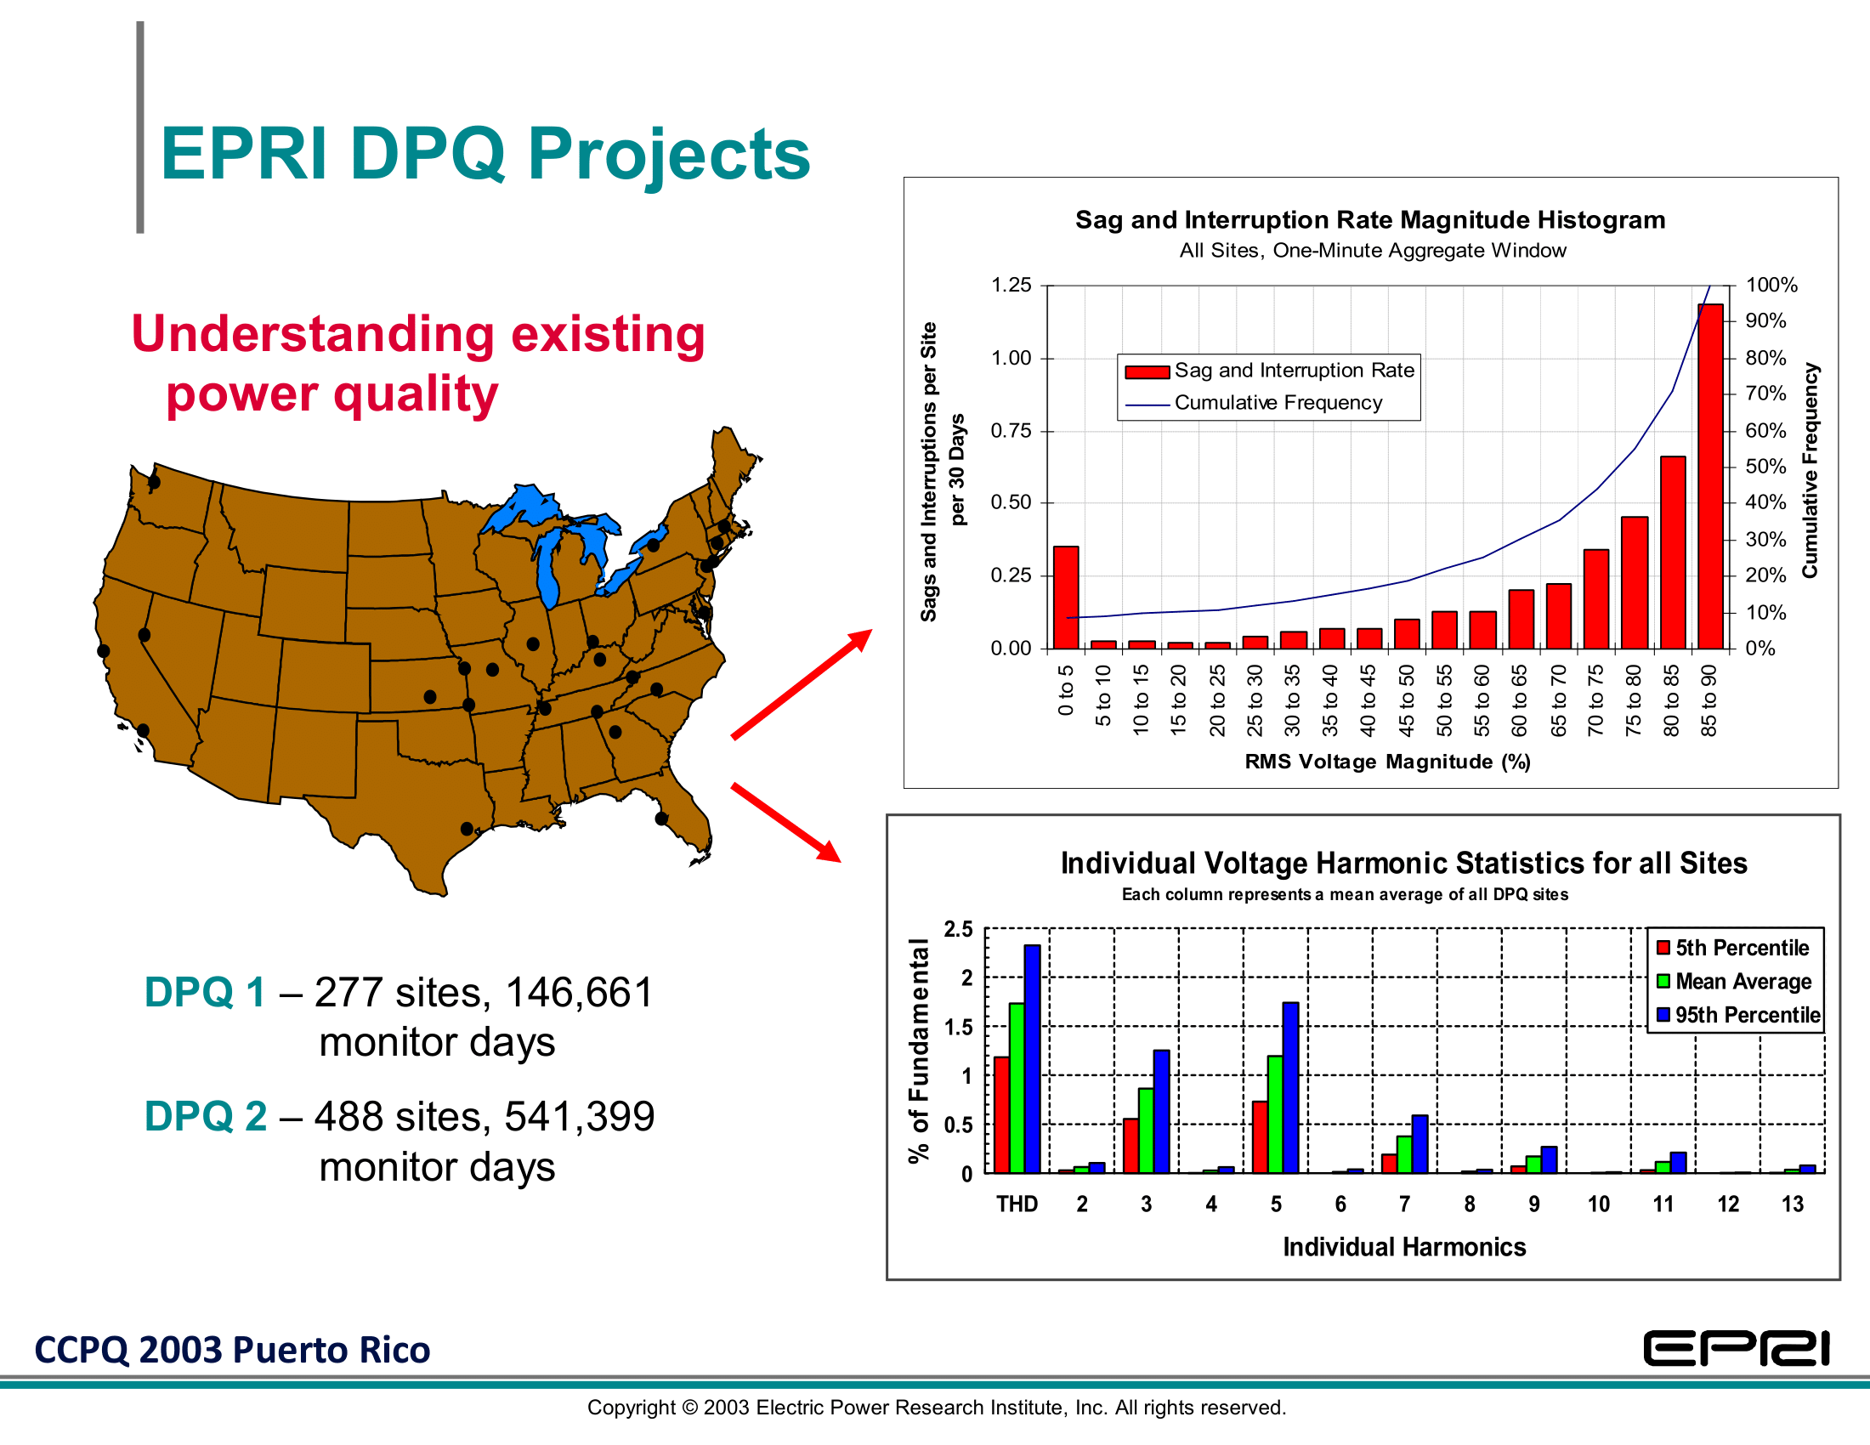
Task: Click the site dot in southern Texas
Action: pyautogui.click(x=467, y=828)
